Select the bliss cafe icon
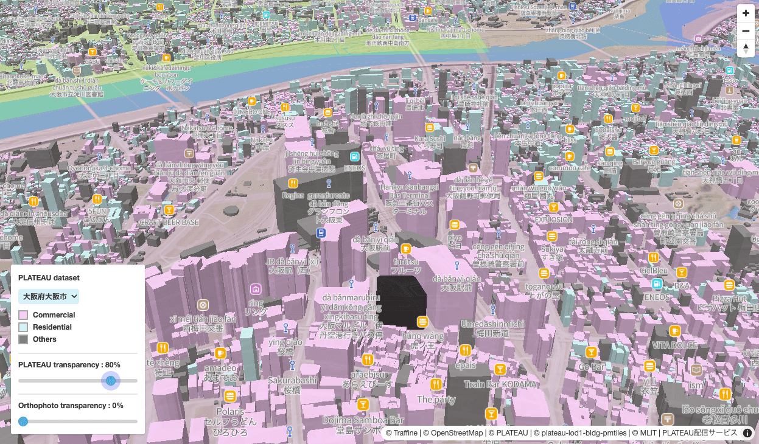 (570, 129)
